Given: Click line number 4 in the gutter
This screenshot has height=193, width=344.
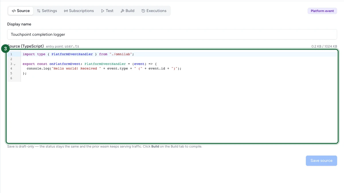Looking at the screenshot, I should [x=11, y=69].
